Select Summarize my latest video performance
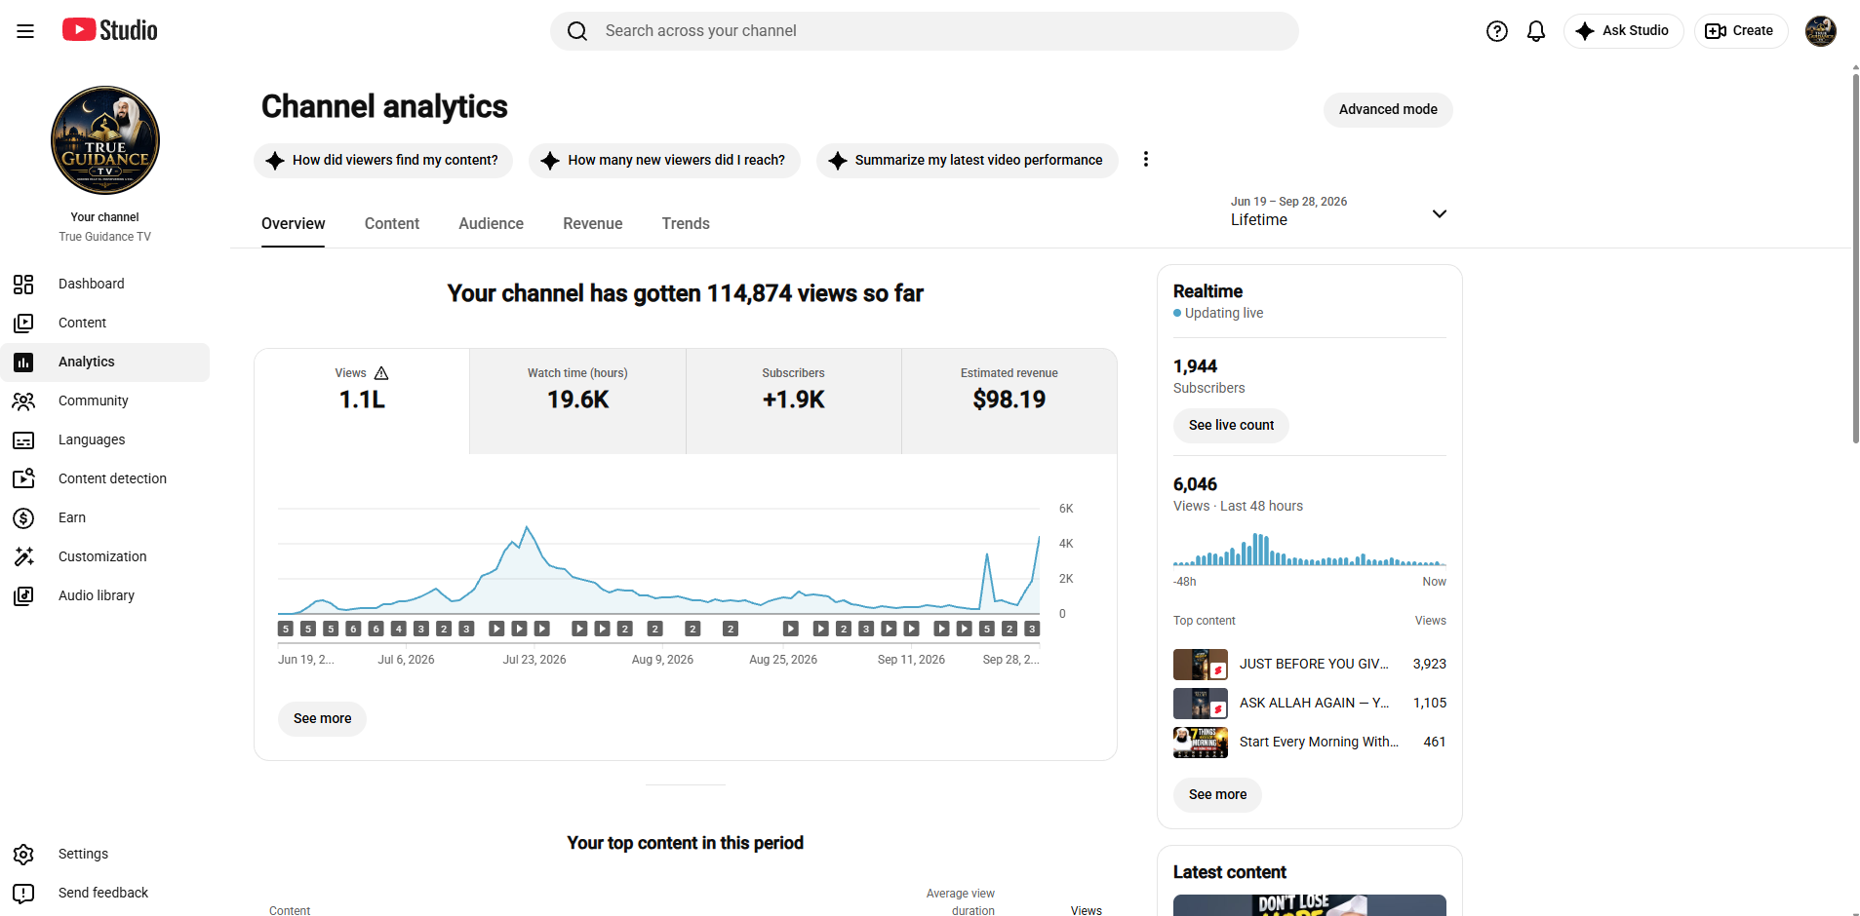 967,160
